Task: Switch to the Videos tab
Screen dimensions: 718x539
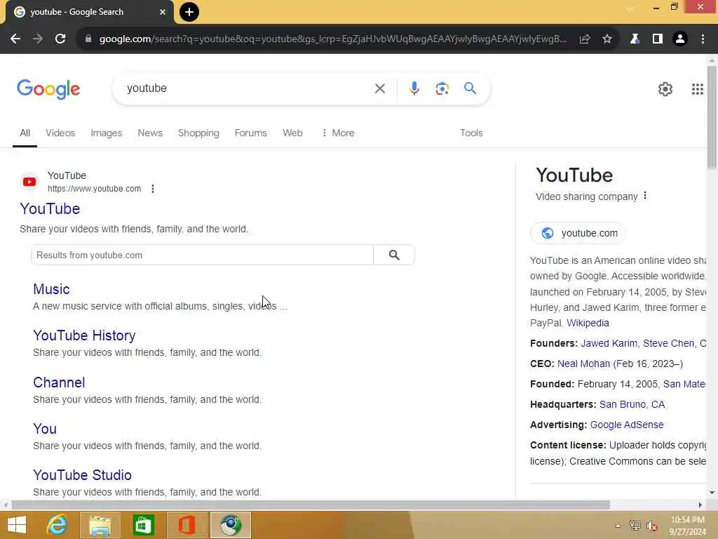Action: (60, 133)
